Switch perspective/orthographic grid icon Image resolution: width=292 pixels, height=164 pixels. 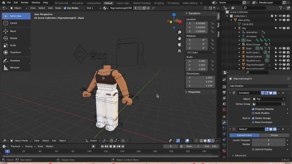[179, 51]
